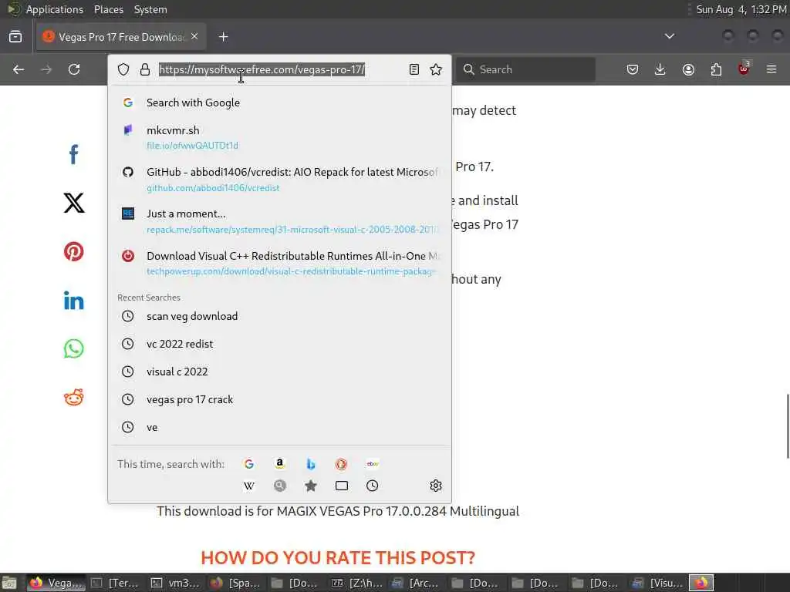Search this time with Wikipedia
The height and width of the screenshot is (592, 790).
[x=249, y=486]
